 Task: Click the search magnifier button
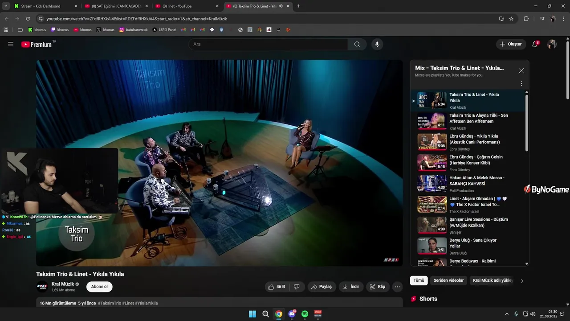[357, 44]
